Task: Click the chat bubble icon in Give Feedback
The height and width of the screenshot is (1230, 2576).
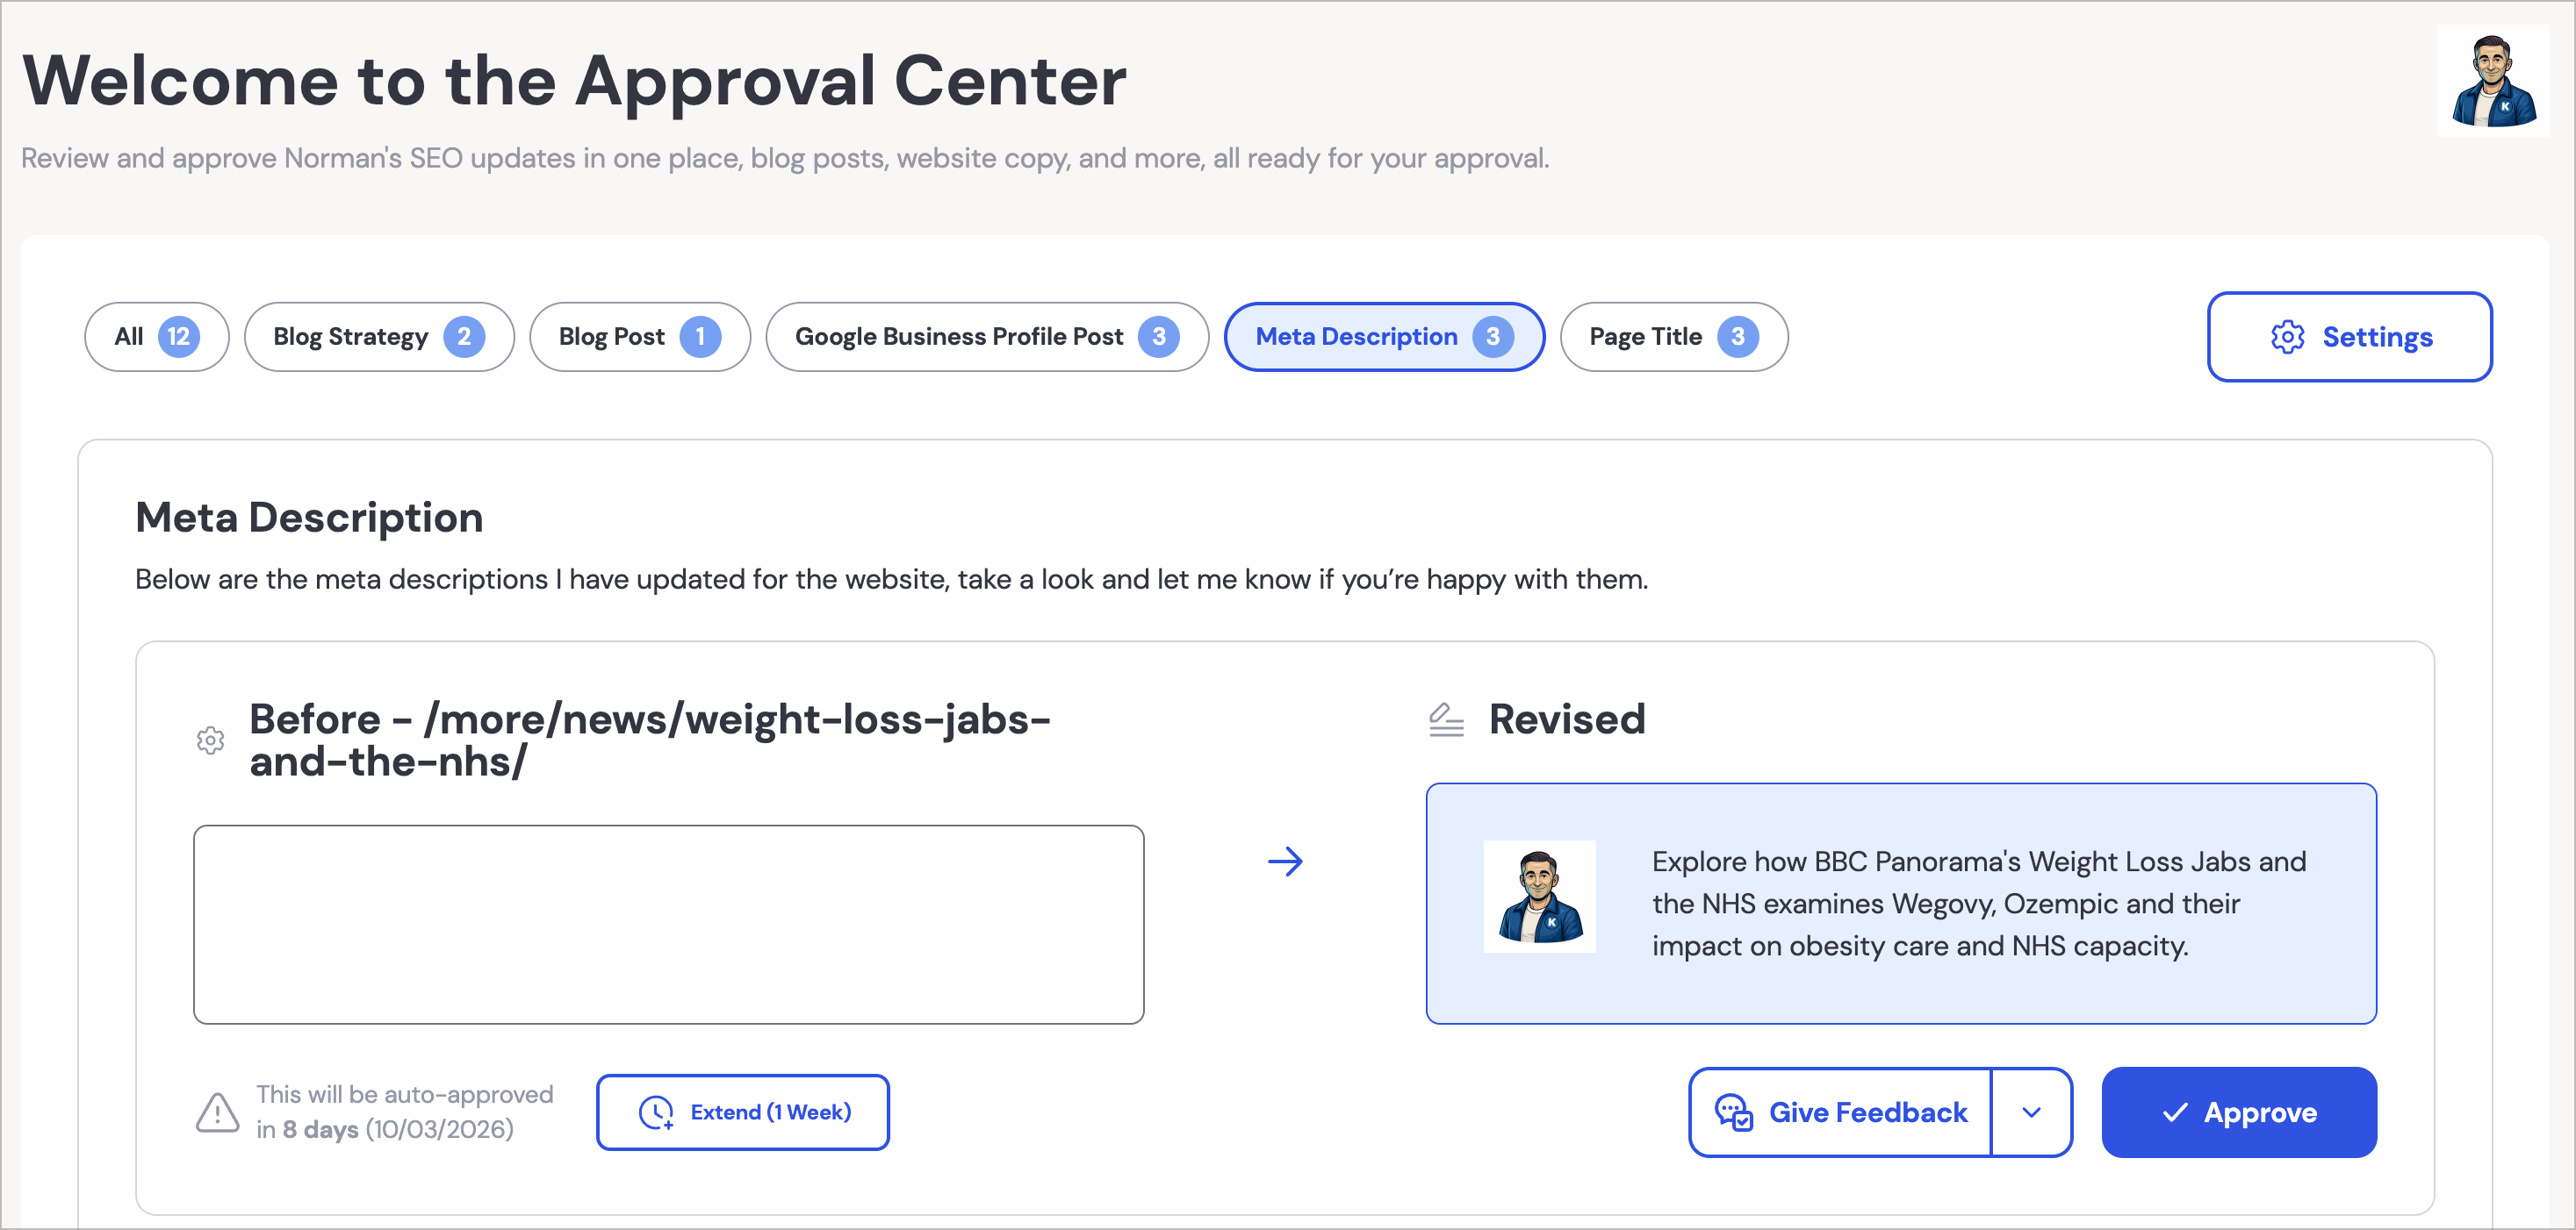Action: pos(1735,1112)
